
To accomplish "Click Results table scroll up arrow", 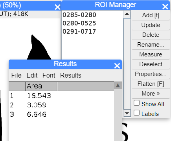I will 118,86.
